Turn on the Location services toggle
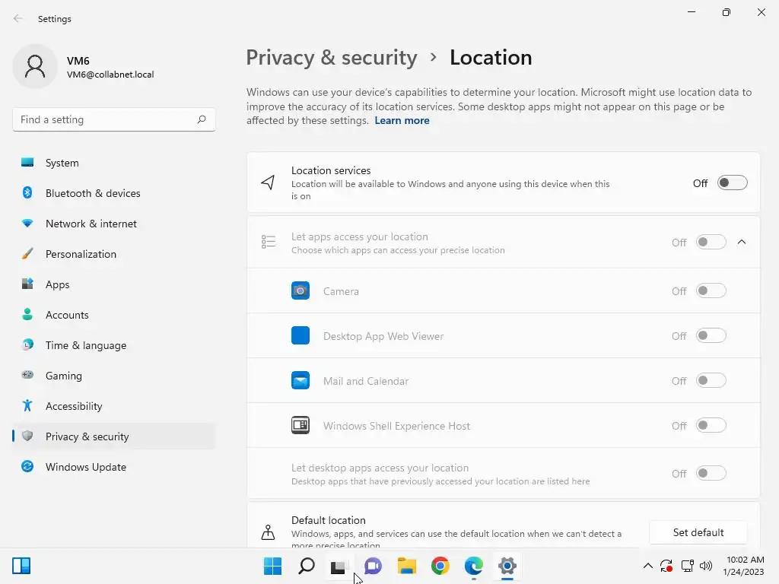This screenshot has height=584, width=779. [732, 182]
